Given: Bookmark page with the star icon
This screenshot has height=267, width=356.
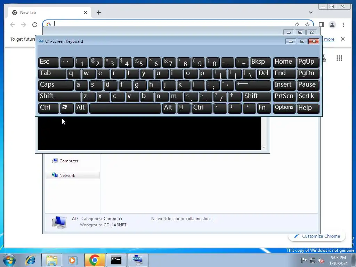Looking at the screenshot, I should coord(307,24).
